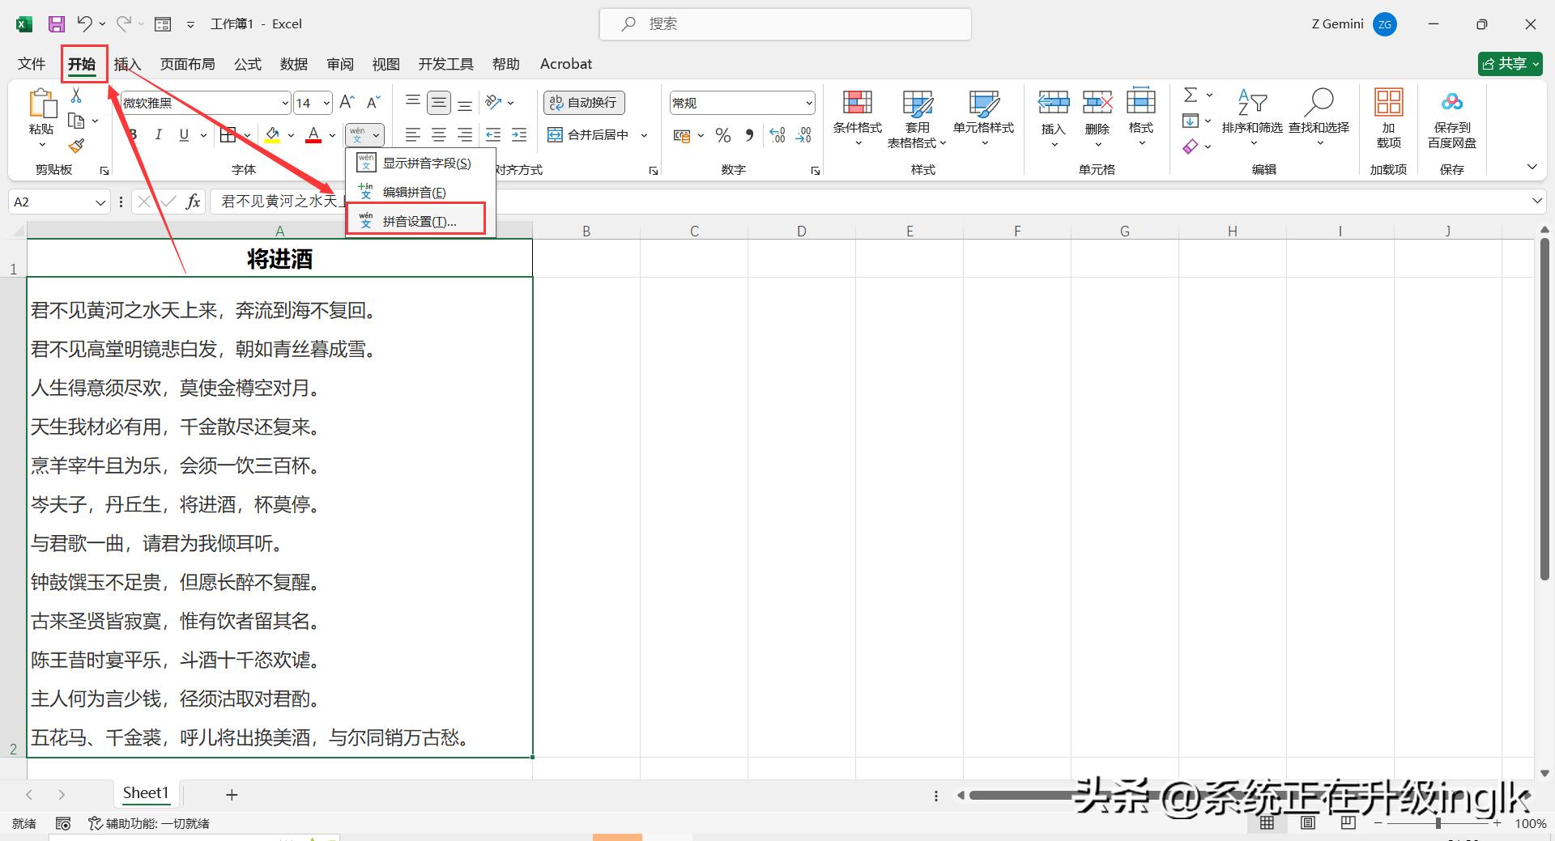Open the number format combo box
Viewport: 1555px width, 841px height.
[x=741, y=103]
